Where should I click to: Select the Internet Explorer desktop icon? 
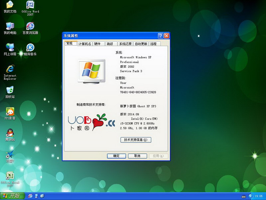click(x=10, y=72)
